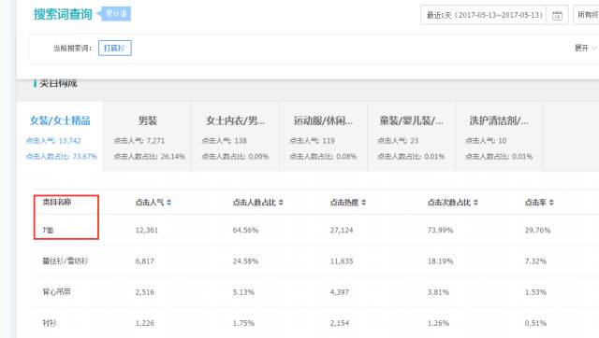Click the 类目名称 column header
The image size is (599, 338).
pyautogui.click(x=57, y=202)
